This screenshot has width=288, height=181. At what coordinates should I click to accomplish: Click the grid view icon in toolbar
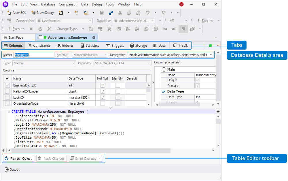click(x=183, y=29)
